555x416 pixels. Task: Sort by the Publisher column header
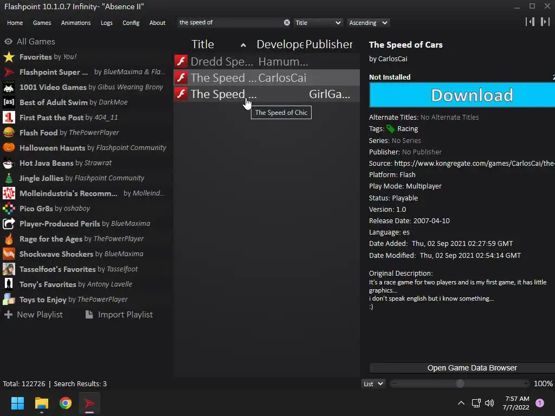coord(328,44)
